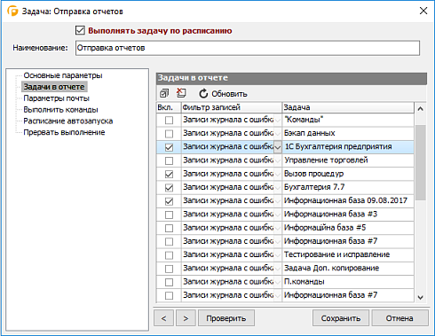This screenshot has height=336, width=435.
Task: Select the Вызов процедур task cell
Action: point(348,174)
